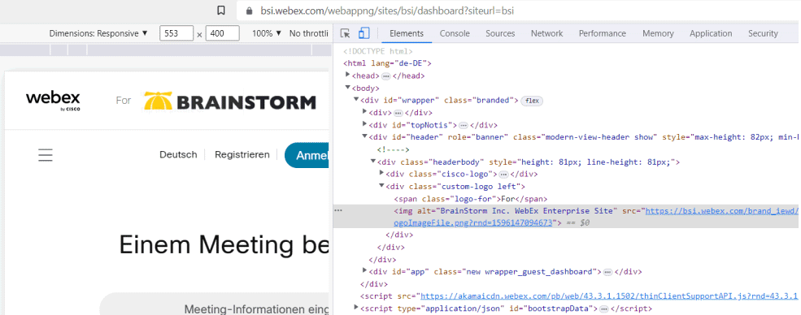
Task: Switch to the Security tab
Action: tap(763, 33)
